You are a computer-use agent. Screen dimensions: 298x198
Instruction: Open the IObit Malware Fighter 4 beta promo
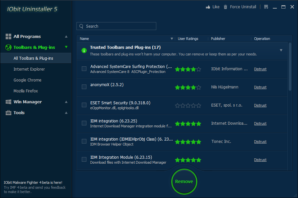pyautogui.click(x=34, y=187)
